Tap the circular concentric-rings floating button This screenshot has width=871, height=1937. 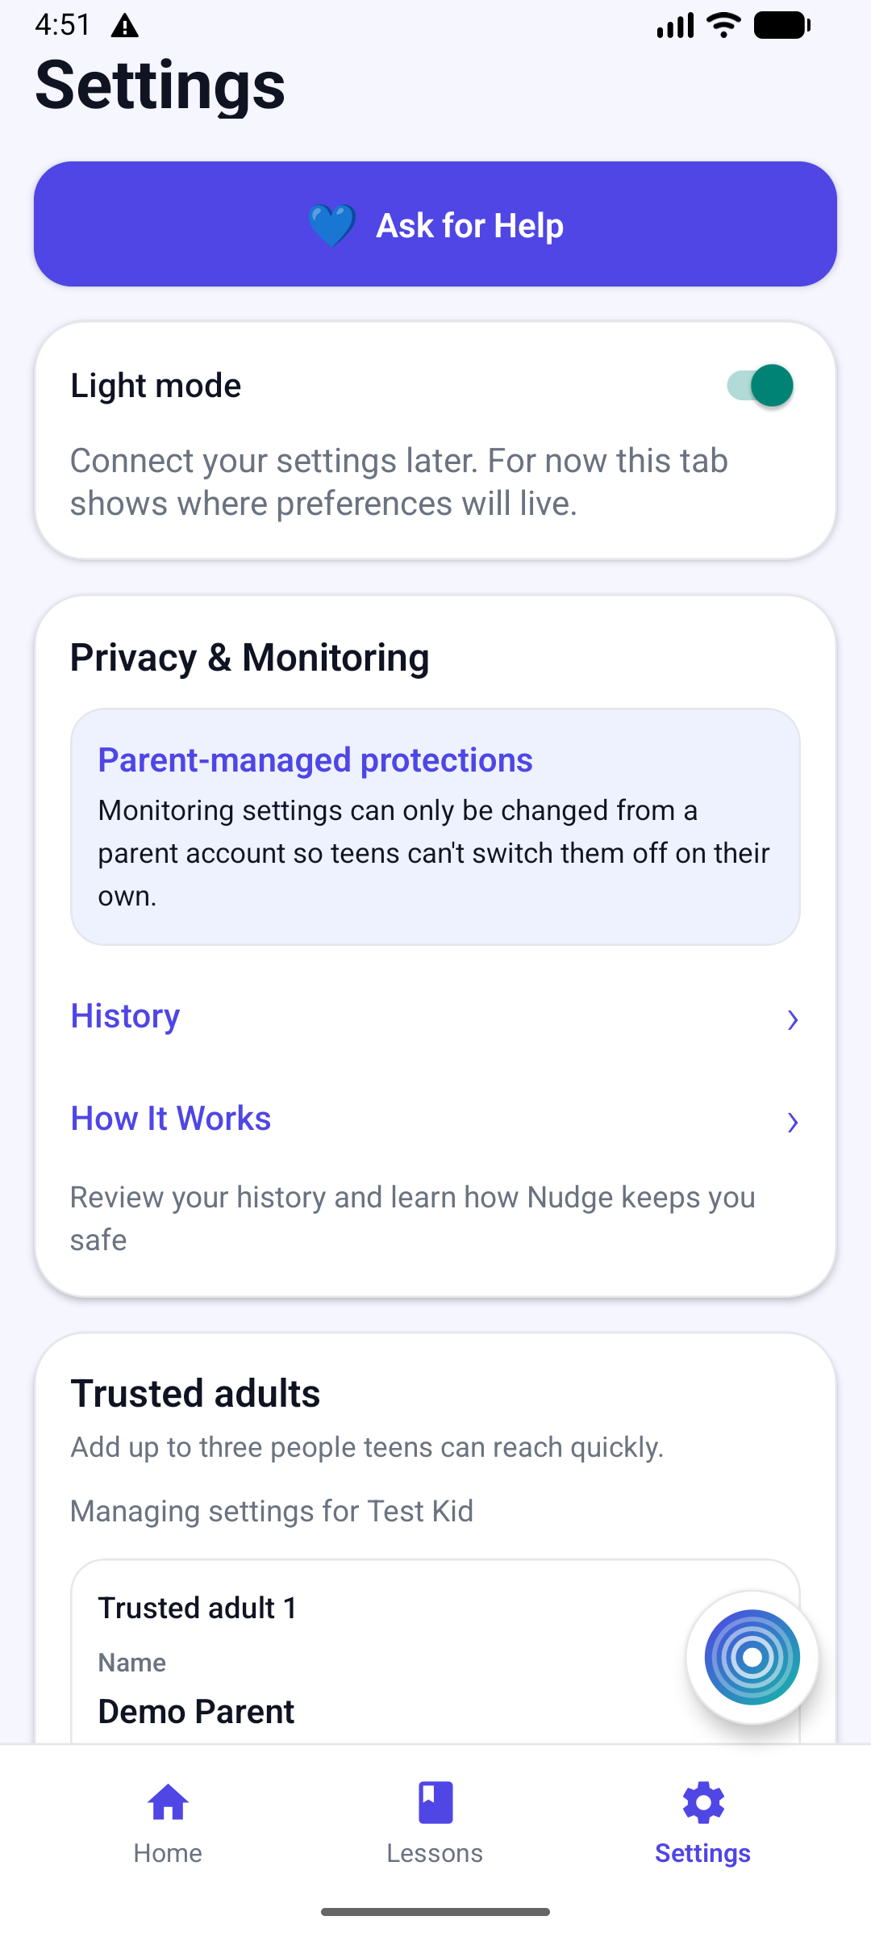click(751, 1657)
